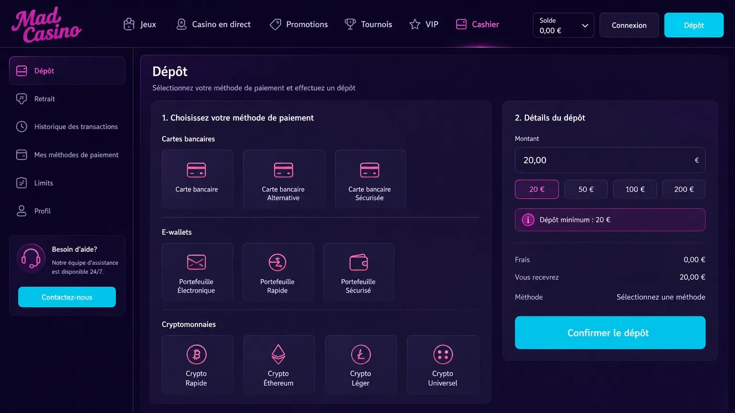The image size is (735, 413).
Task: Pick the 200 € quick amount
Action: coord(684,189)
